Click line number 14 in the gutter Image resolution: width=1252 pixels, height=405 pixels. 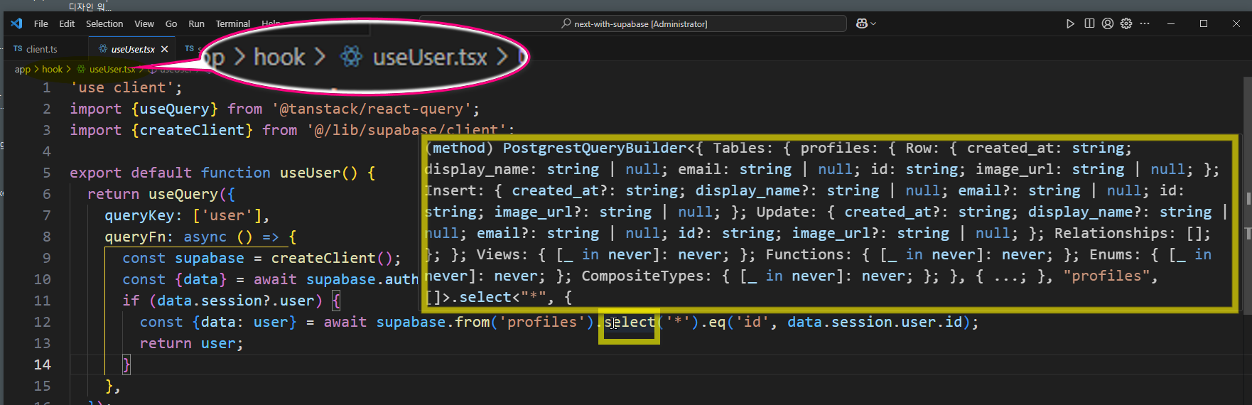tap(43, 364)
